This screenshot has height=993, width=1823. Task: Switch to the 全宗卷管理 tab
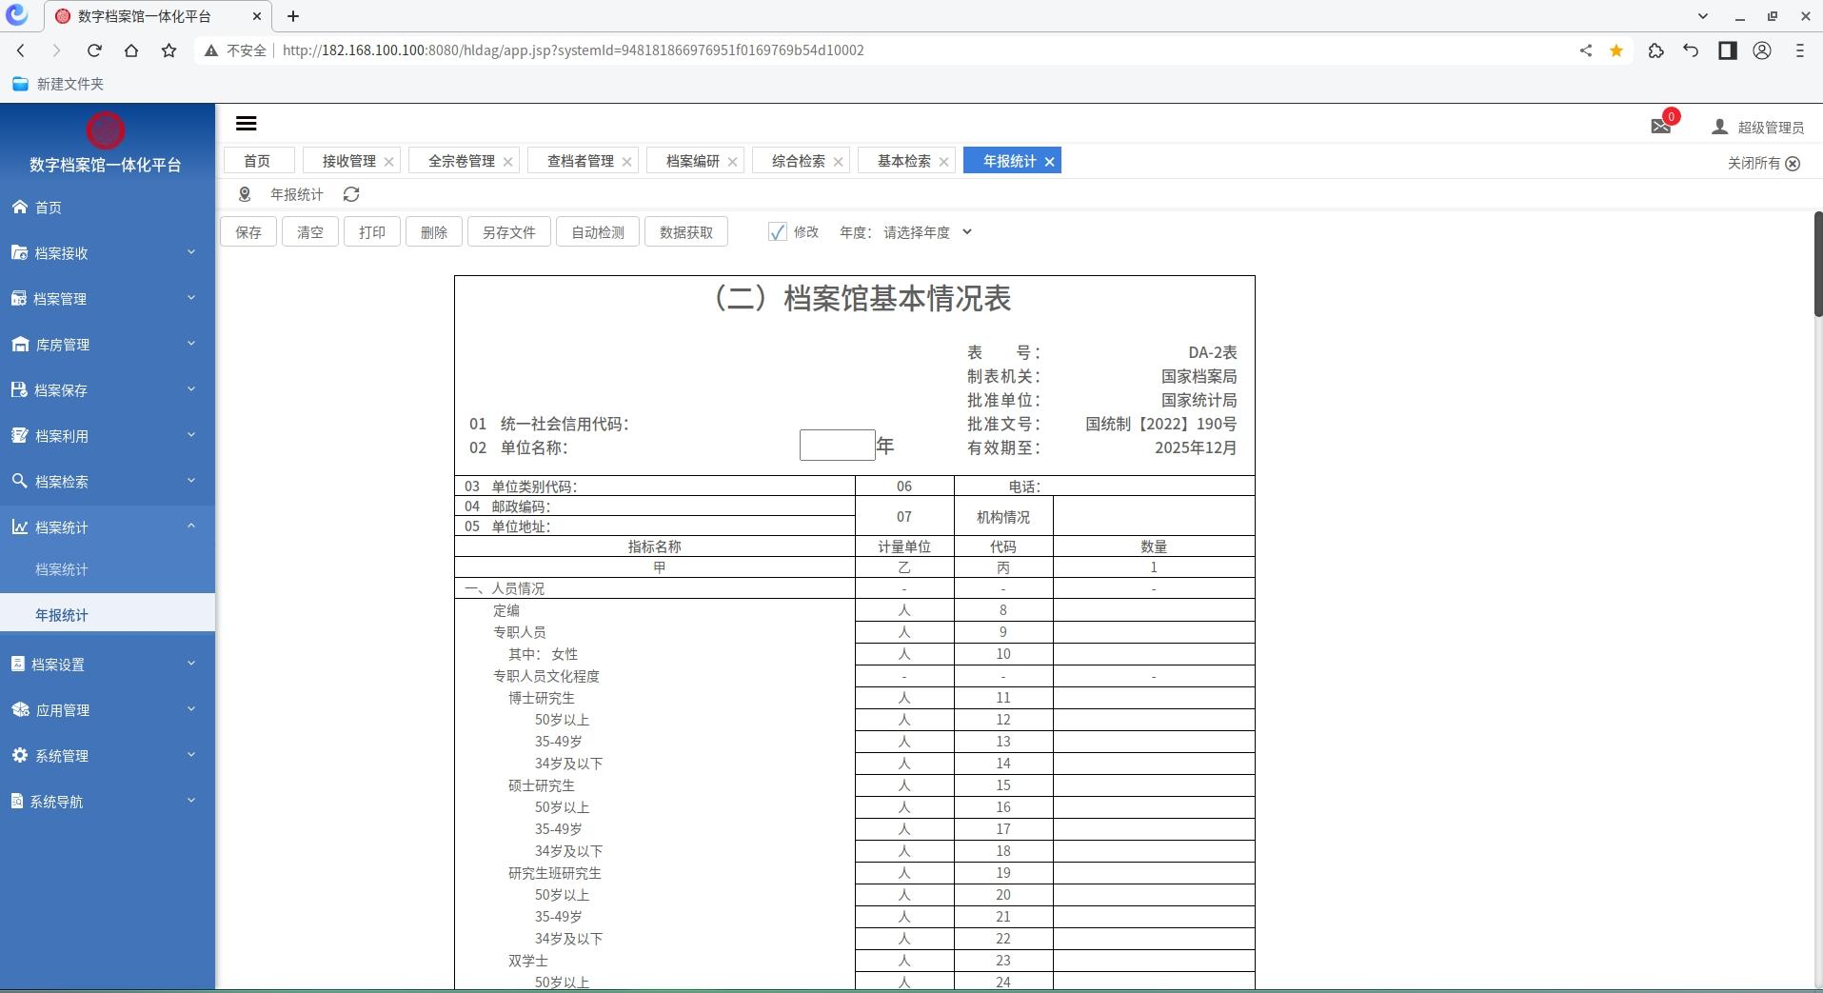(461, 162)
